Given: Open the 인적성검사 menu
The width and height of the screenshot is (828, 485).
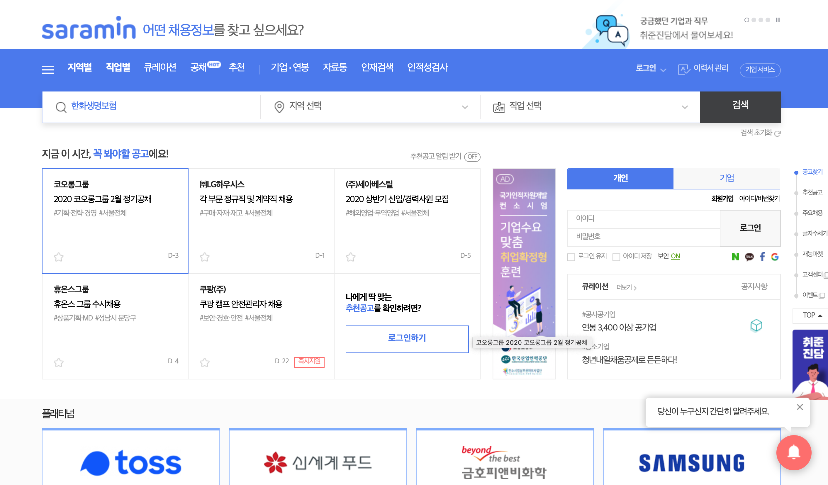Looking at the screenshot, I should [x=427, y=67].
